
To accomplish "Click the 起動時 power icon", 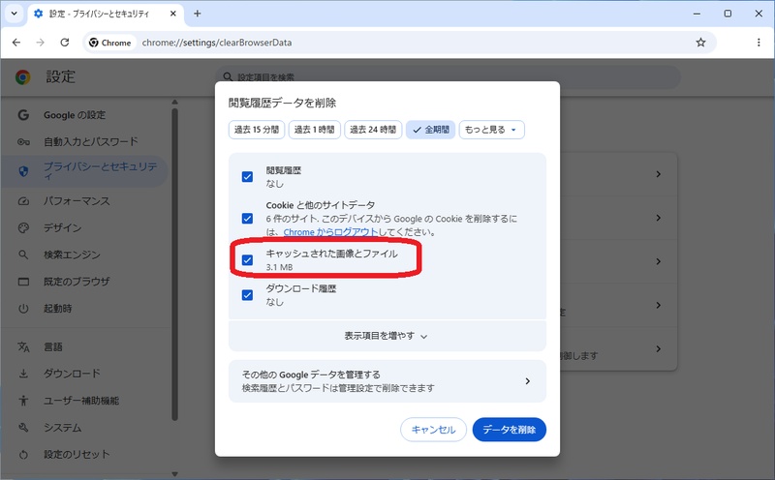I will coord(23,308).
